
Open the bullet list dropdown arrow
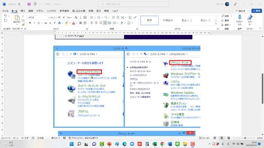95,17
